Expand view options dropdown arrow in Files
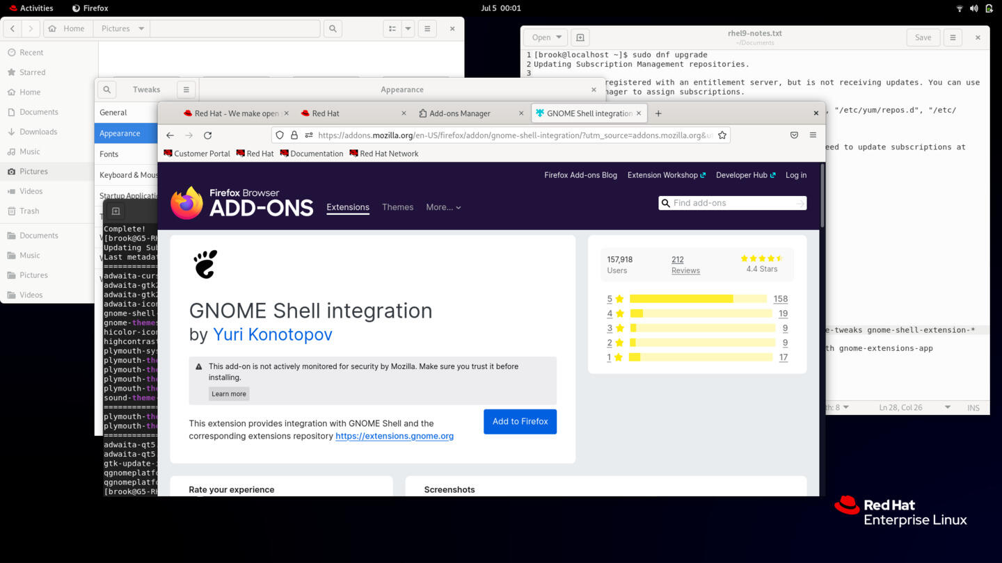This screenshot has width=1002, height=563. 408,28
